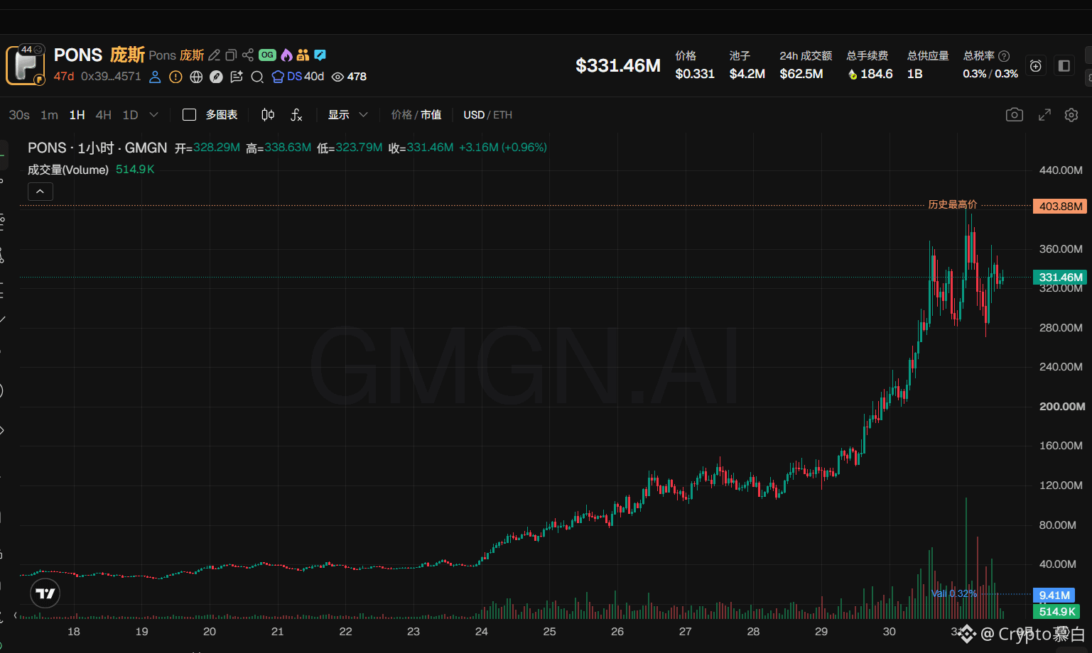Click the DS 40d chef-hat badge
This screenshot has width=1092, height=653.
click(x=298, y=77)
